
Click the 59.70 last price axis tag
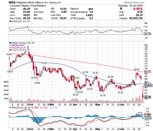pos(148,97)
